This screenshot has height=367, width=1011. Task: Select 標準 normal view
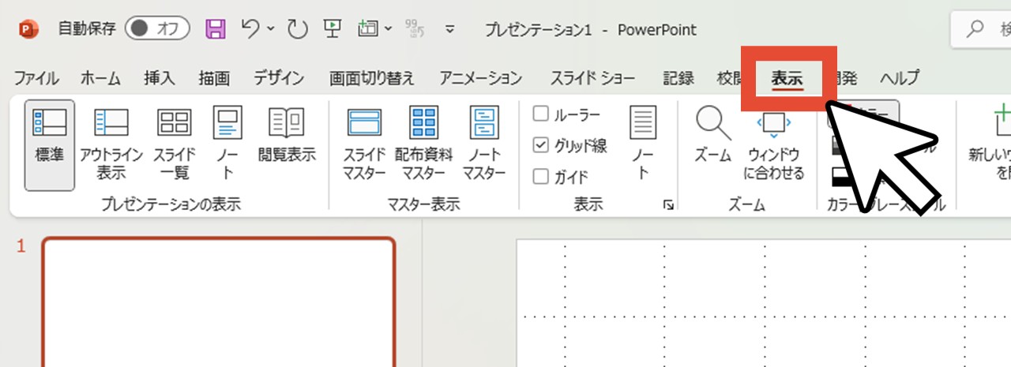point(50,145)
